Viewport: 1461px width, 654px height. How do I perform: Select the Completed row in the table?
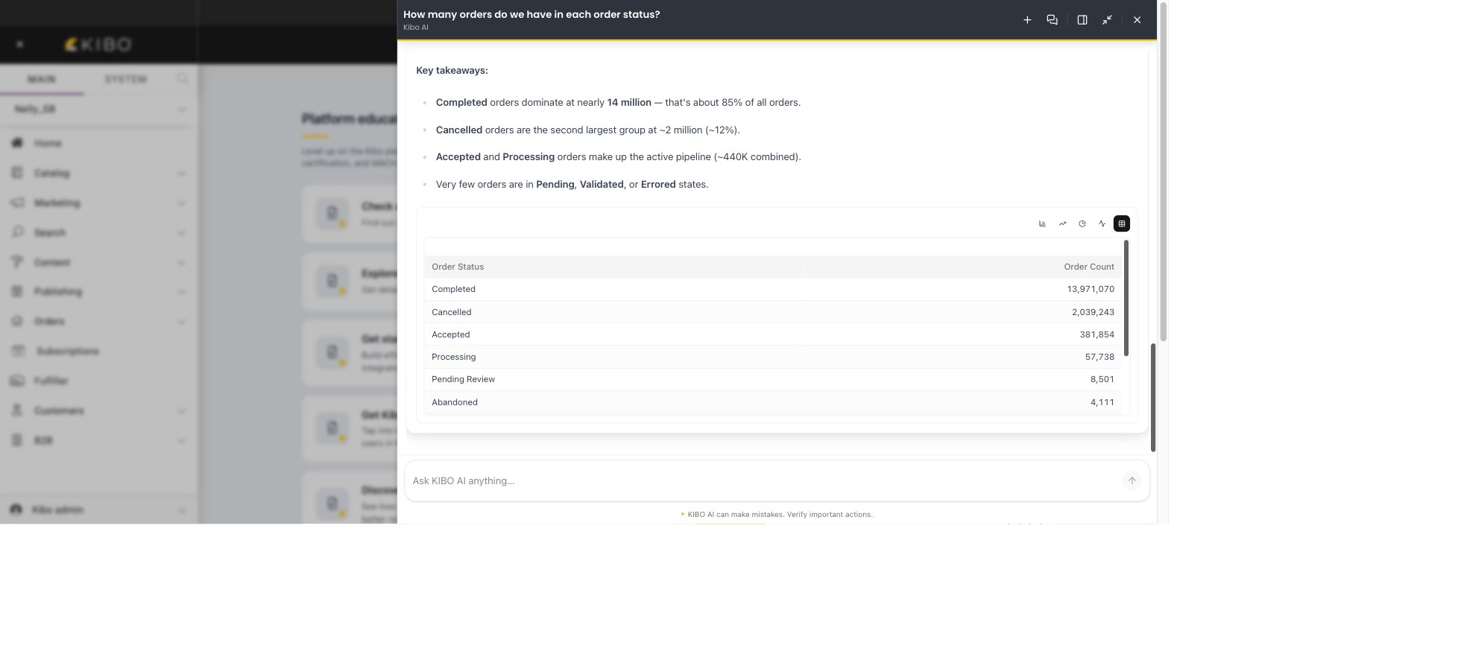[x=773, y=289]
